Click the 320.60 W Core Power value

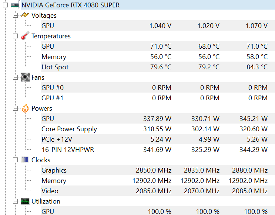point(254,129)
